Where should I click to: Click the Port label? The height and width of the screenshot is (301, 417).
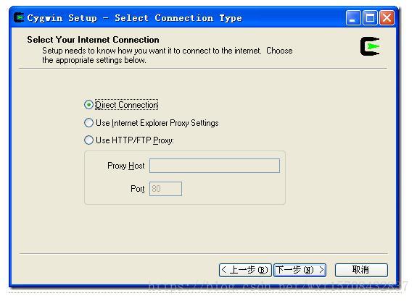pyautogui.click(x=138, y=189)
